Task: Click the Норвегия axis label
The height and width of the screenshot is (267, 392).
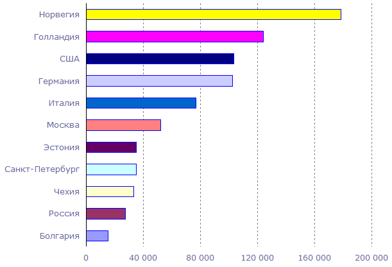Action: (59, 15)
